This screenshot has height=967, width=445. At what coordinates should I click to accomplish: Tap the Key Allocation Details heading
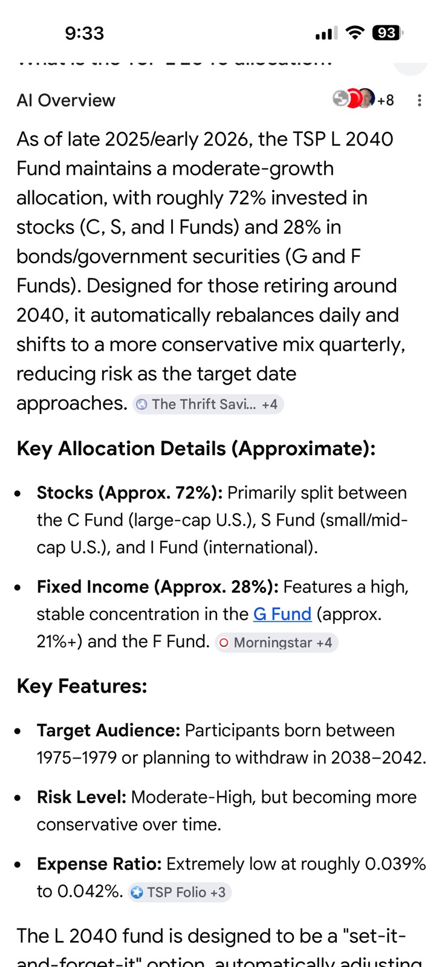[196, 448]
